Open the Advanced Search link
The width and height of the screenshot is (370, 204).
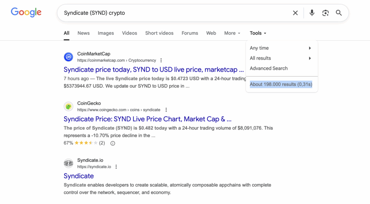click(x=269, y=68)
